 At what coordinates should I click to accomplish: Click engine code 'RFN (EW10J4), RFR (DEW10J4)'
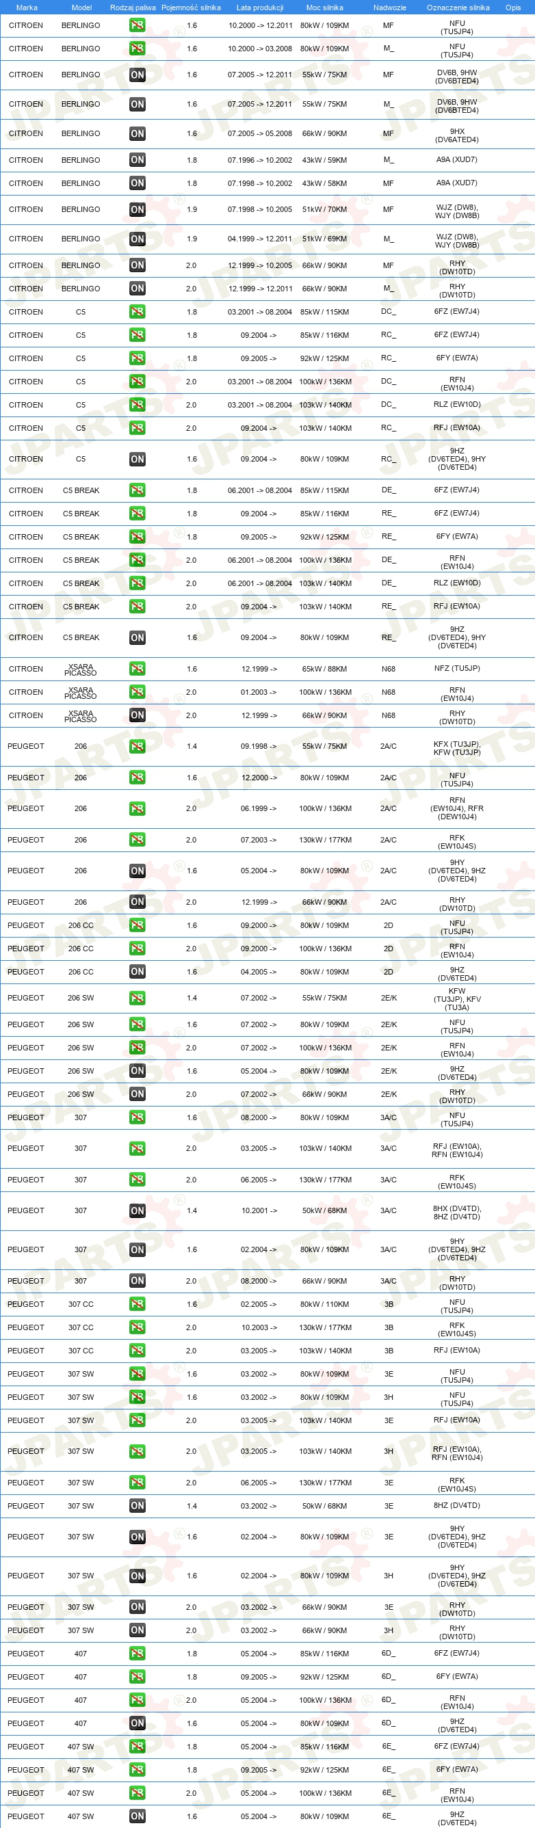tap(457, 808)
